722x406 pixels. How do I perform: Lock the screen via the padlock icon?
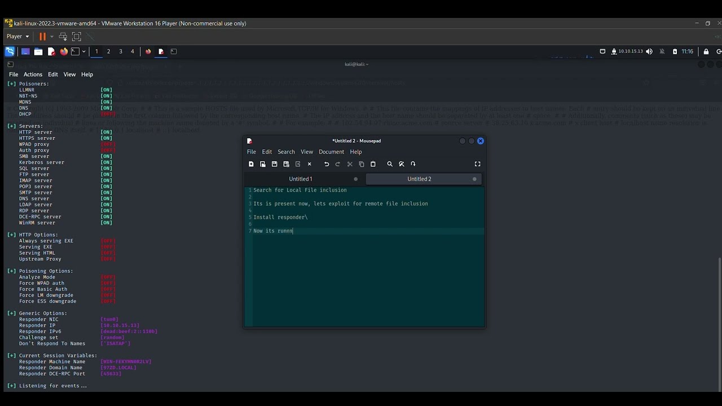coord(706,51)
